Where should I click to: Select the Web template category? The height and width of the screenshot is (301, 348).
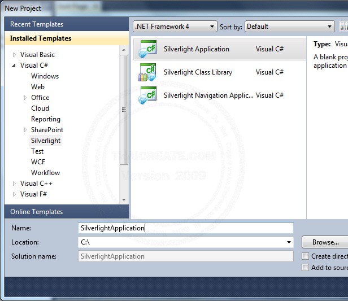(38, 87)
